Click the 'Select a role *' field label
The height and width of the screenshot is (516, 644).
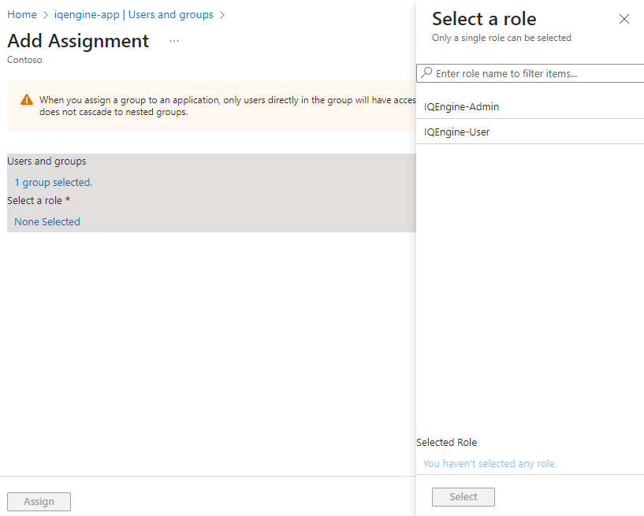[x=39, y=201]
